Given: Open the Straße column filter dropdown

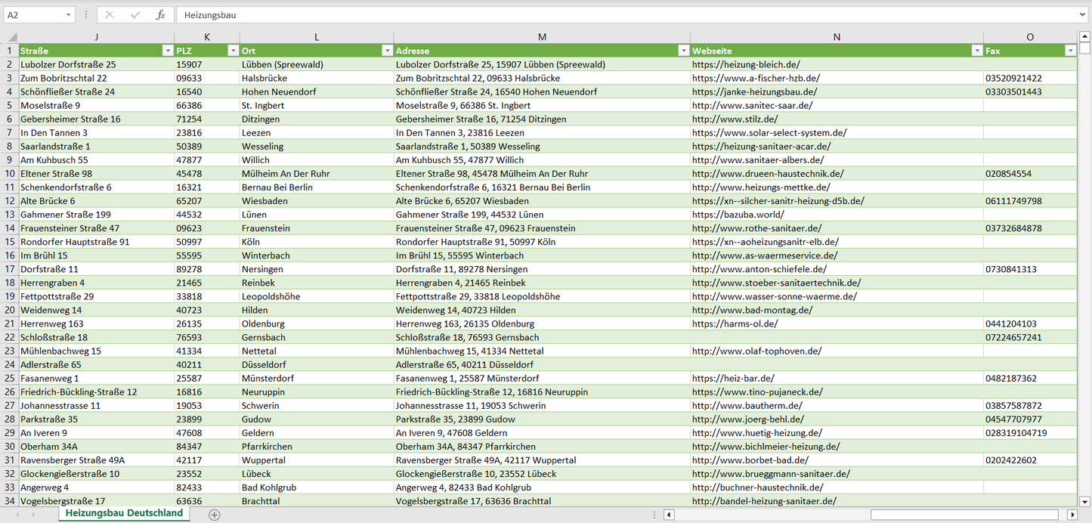Looking at the screenshot, I should (x=167, y=51).
